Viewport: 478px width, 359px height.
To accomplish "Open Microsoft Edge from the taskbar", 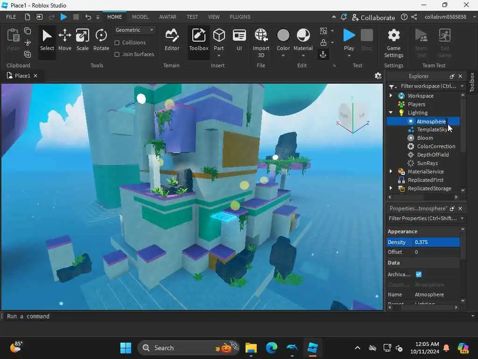I will 271,348.
